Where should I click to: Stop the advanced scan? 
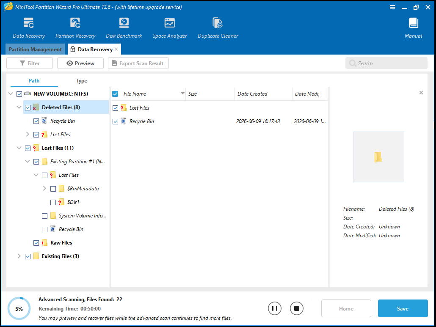coord(297,308)
